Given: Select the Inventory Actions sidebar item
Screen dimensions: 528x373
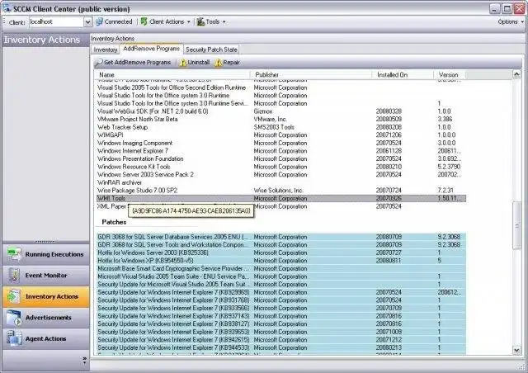Looking at the screenshot, I should pyautogui.click(x=46, y=297).
